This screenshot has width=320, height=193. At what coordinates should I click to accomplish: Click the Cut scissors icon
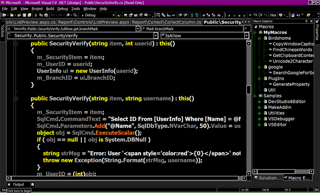tap(35, 15)
